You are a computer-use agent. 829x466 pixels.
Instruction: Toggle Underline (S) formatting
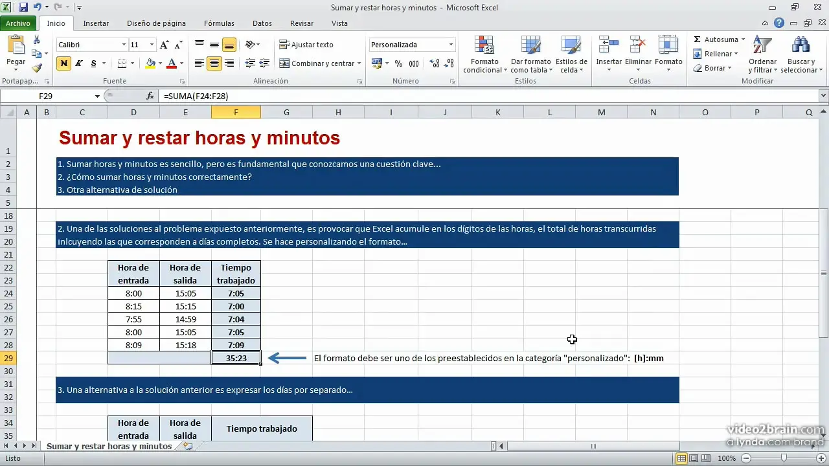tap(94, 63)
